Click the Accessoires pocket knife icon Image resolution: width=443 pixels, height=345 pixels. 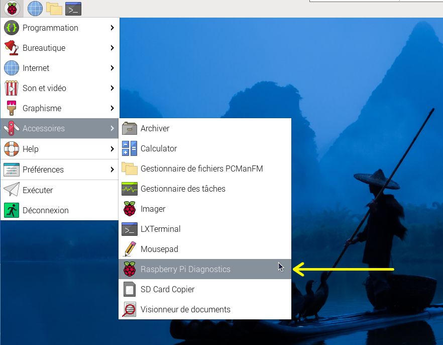(x=11, y=128)
